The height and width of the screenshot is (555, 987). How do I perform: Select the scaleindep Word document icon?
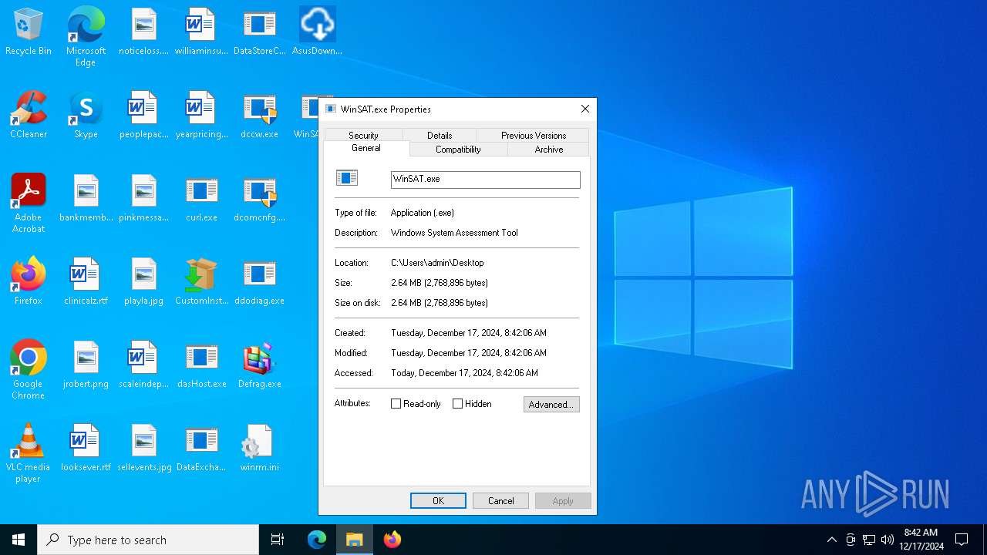(143, 365)
